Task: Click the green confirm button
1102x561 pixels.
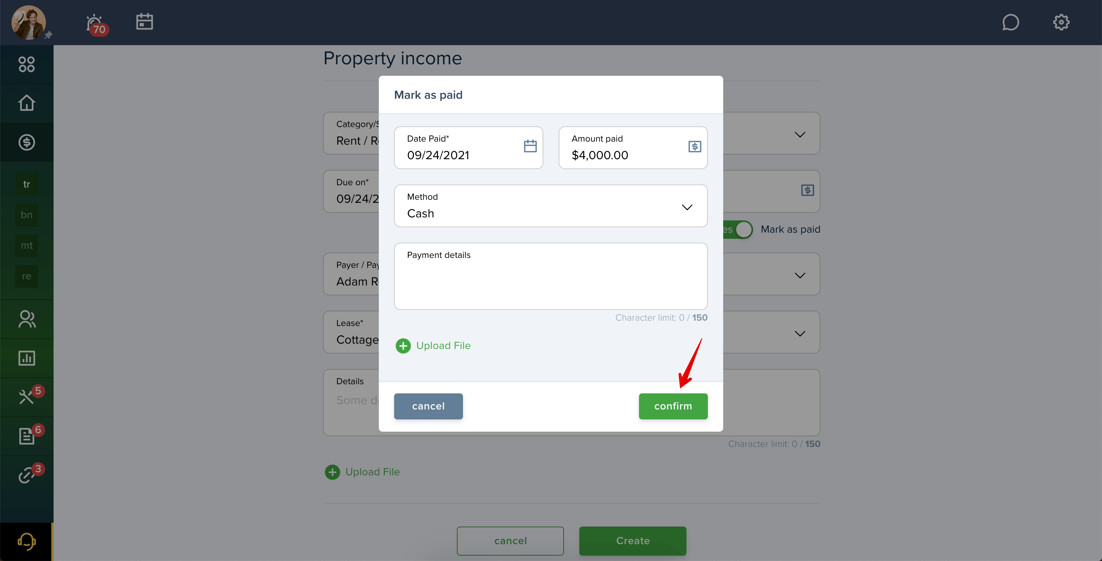Action: point(673,406)
